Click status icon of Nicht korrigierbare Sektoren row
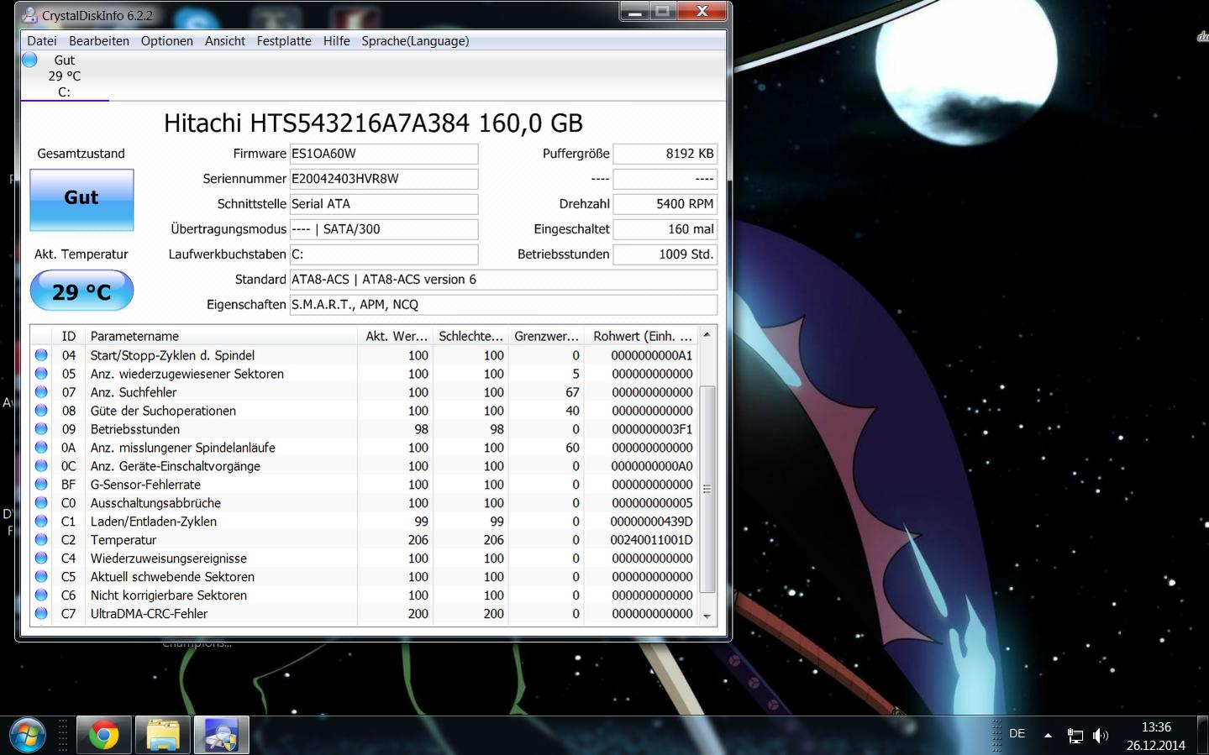 [41, 595]
